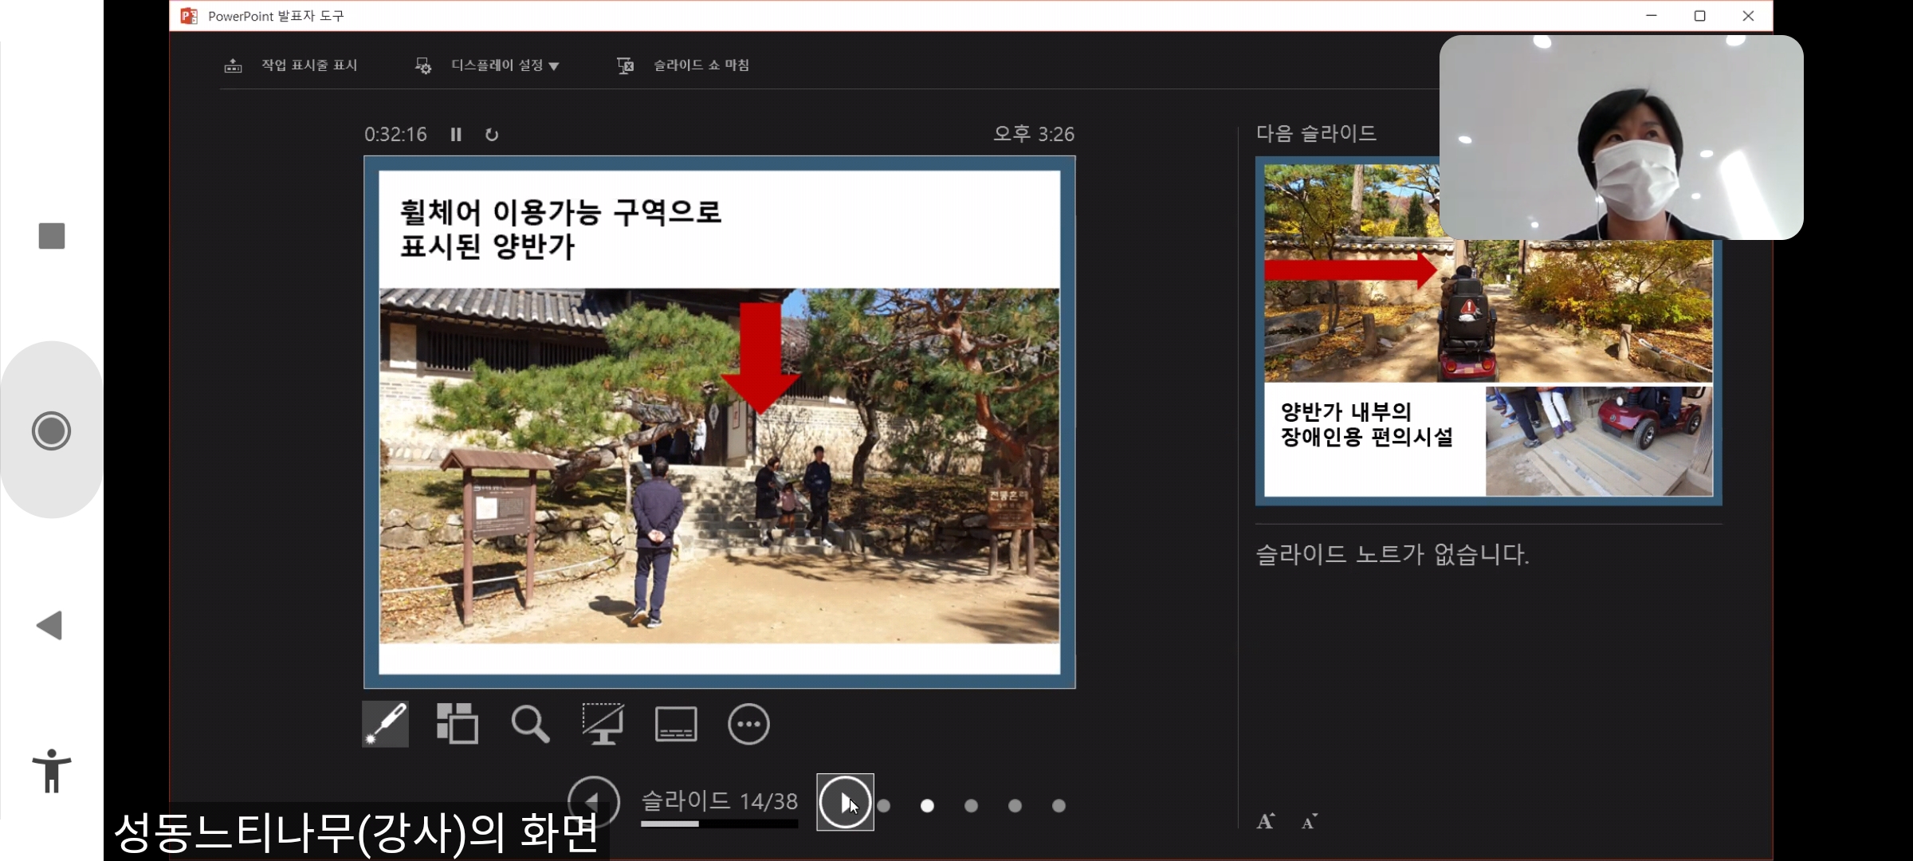The width and height of the screenshot is (1913, 861).
Task: Click the elapsed time 0:32:16
Action: point(395,135)
